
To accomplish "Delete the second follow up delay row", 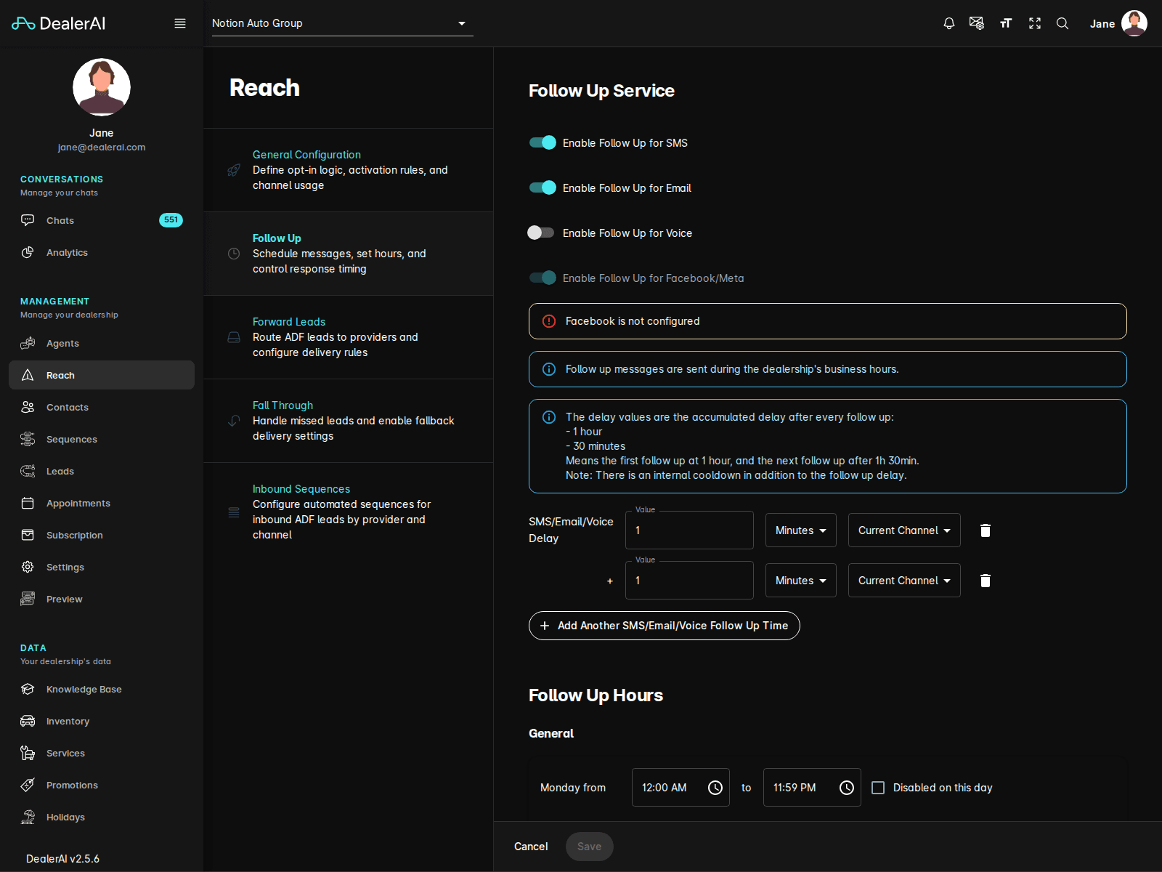I will click(x=985, y=580).
